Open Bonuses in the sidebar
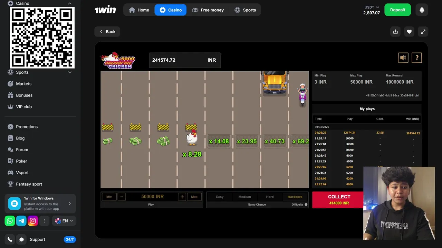 coord(24,95)
